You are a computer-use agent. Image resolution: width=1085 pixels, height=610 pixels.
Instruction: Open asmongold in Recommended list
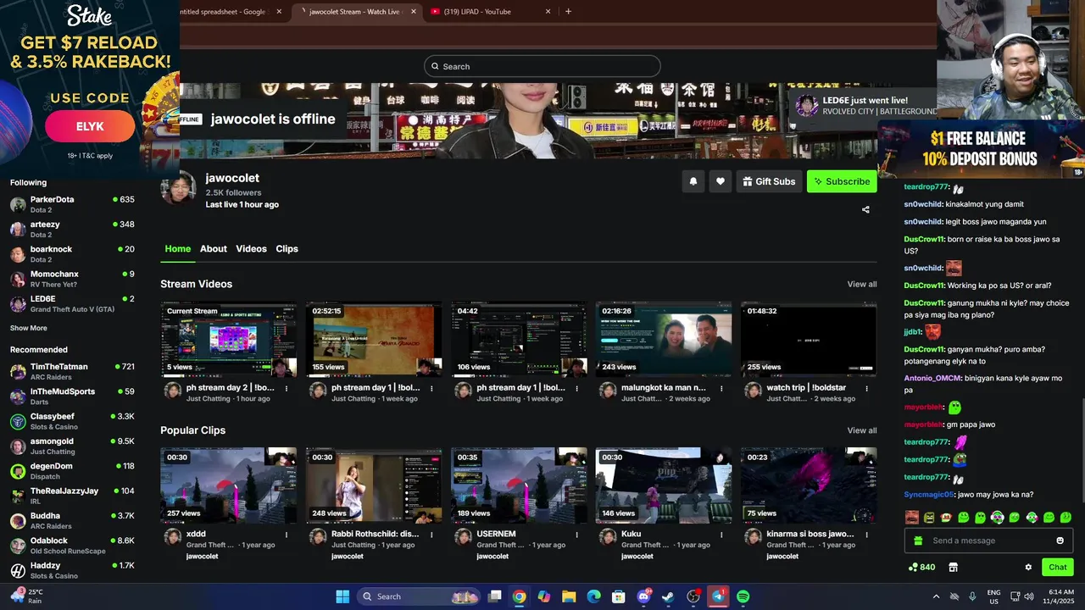coord(72,446)
